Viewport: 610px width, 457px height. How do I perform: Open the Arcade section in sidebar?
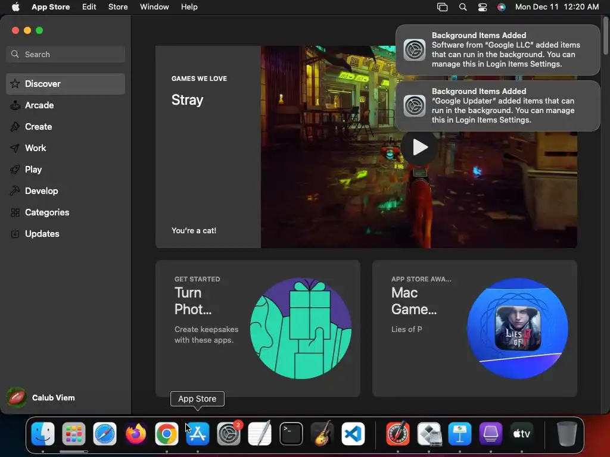point(66,105)
